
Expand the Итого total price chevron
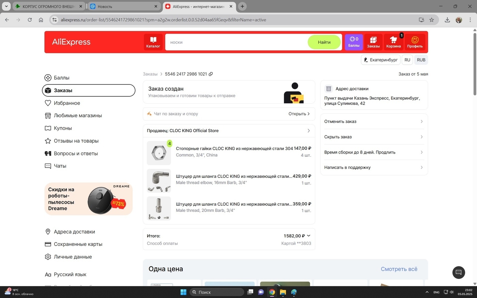[309, 236]
